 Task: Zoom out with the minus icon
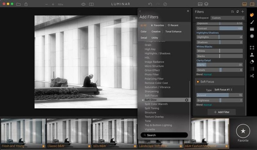point(47,4)
